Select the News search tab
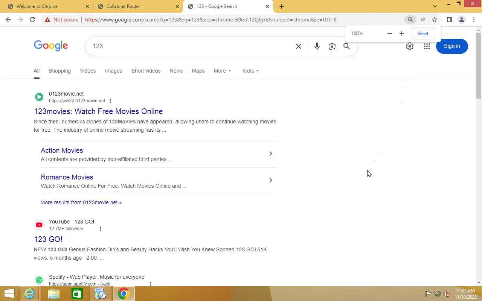The height and width of the screenshot is (301, 482). (x=176, y=71)
